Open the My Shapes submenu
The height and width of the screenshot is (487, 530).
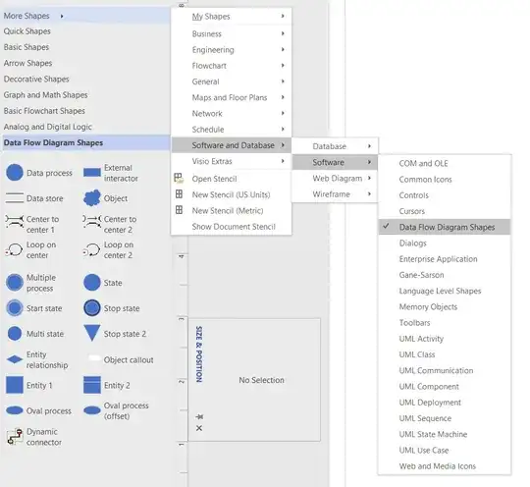[232, 17]
